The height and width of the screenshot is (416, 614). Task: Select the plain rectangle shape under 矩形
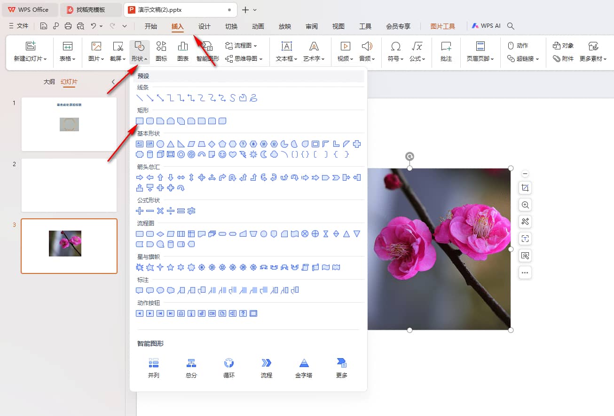point(140,121)
